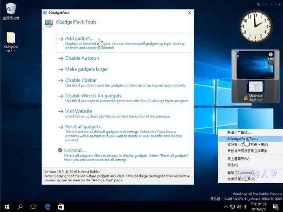
Task: Close the 8GadgetPack window
Action: click(189, 13)
